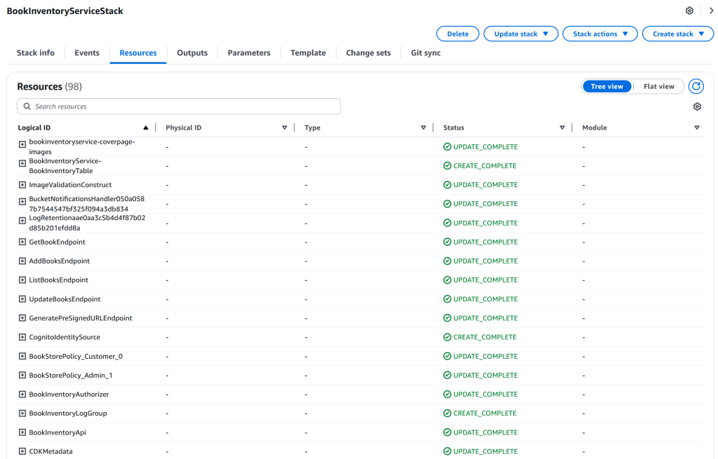Select Tree view mode
Screen dimensions: 718x459
click(607, 85)
